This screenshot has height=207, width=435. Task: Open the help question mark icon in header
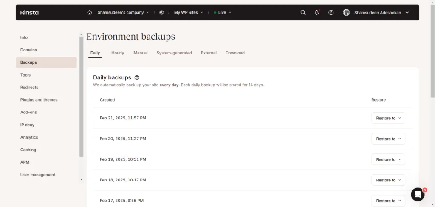coord(330,12)
